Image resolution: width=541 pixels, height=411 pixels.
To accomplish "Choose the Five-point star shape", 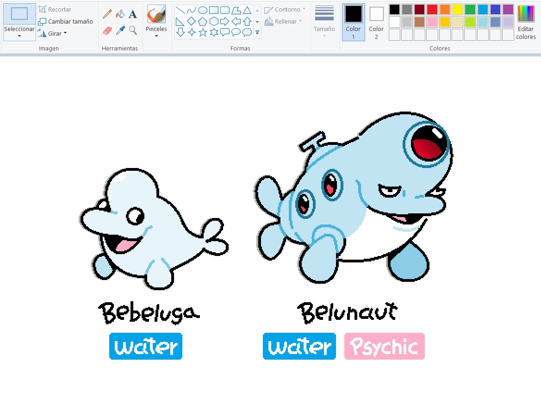I will [x=203, y=32].
